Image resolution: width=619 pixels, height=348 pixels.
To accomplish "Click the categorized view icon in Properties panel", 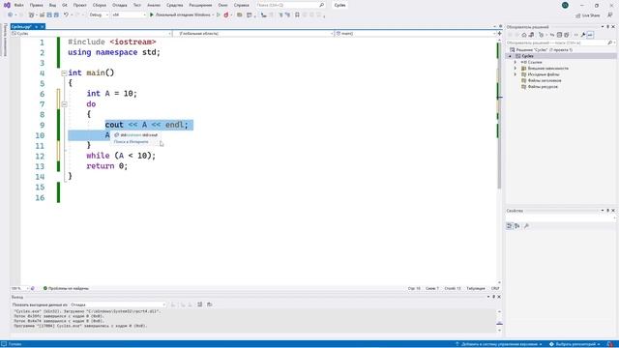I will 510,226.
